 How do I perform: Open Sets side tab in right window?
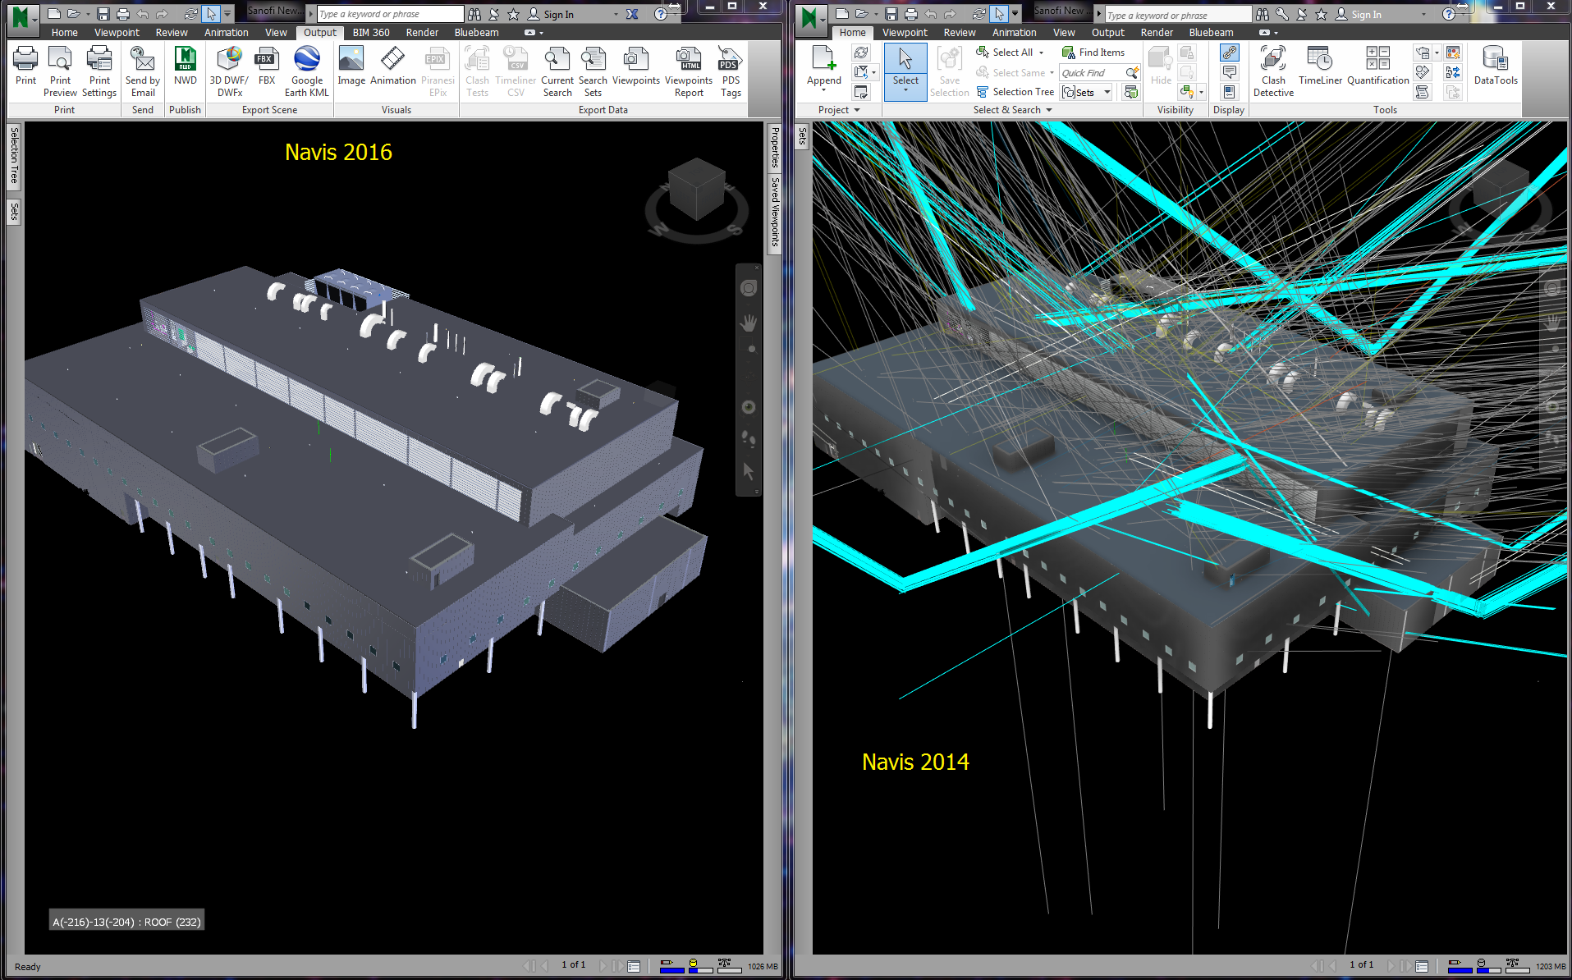point(802,136)
